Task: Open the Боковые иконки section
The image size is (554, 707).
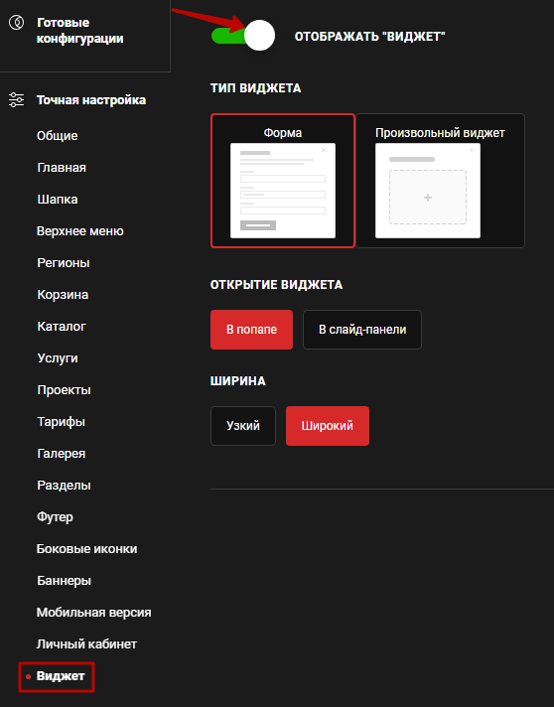Action: (87, 549)
